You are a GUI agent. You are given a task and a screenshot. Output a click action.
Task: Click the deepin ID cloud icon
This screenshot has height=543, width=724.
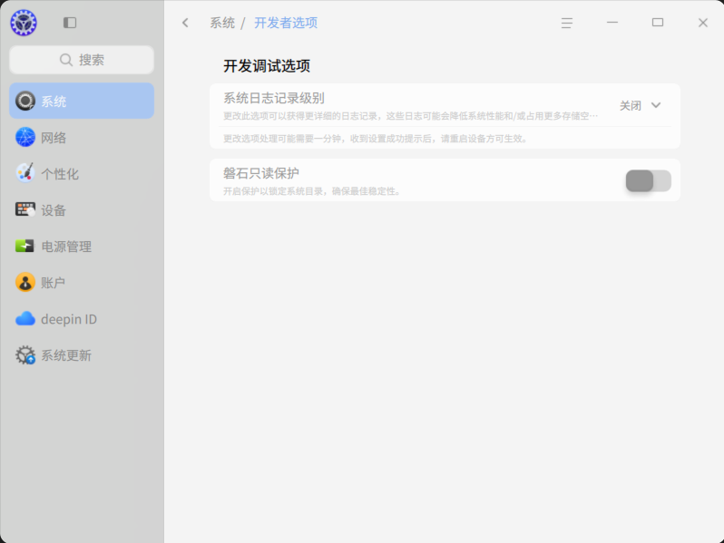24,319
